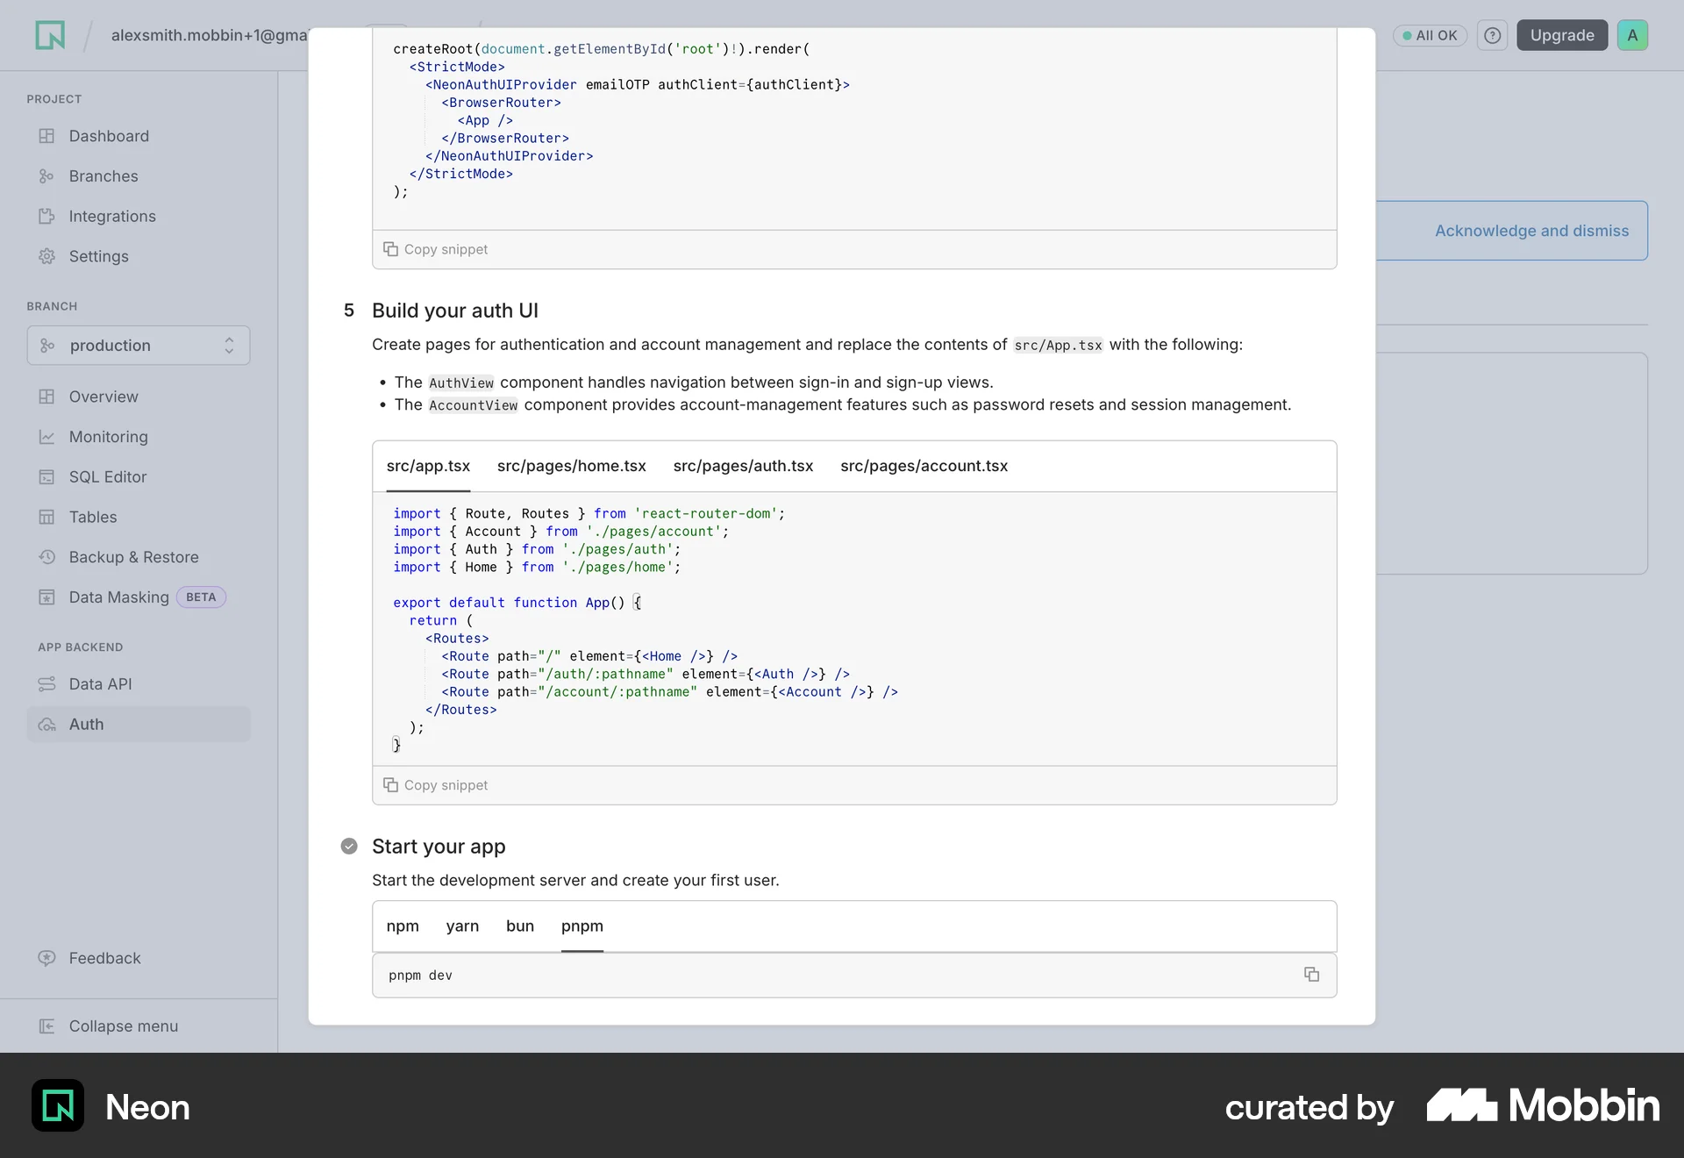Click the 'Start your app' heading

click(x=439, y=847)
